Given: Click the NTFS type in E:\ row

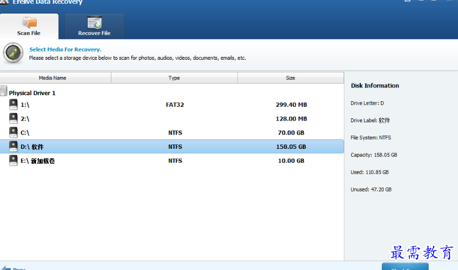Looking at the screenshot, I should point(175,160).
